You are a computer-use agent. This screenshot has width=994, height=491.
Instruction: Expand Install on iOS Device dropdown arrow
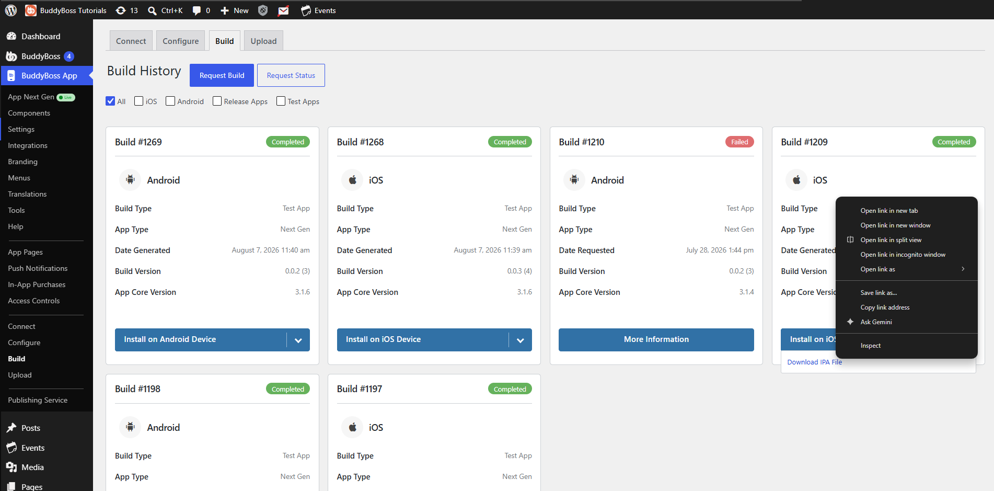tap(521, 340)
